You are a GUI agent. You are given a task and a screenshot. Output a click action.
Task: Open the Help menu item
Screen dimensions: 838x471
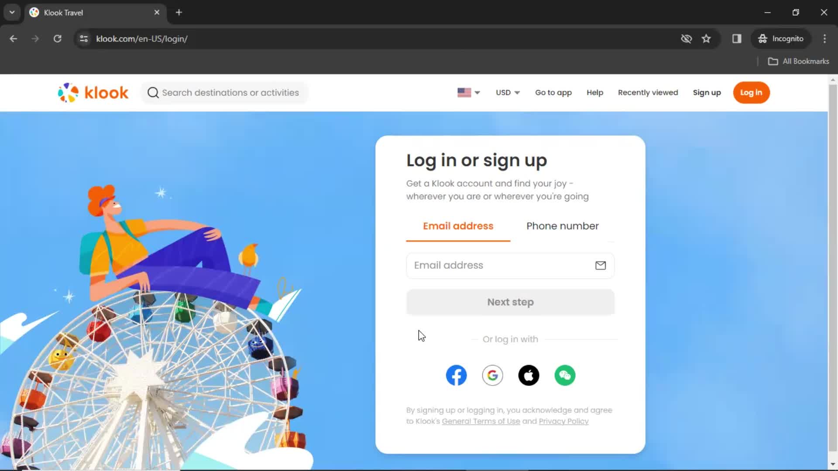point(594,92)
